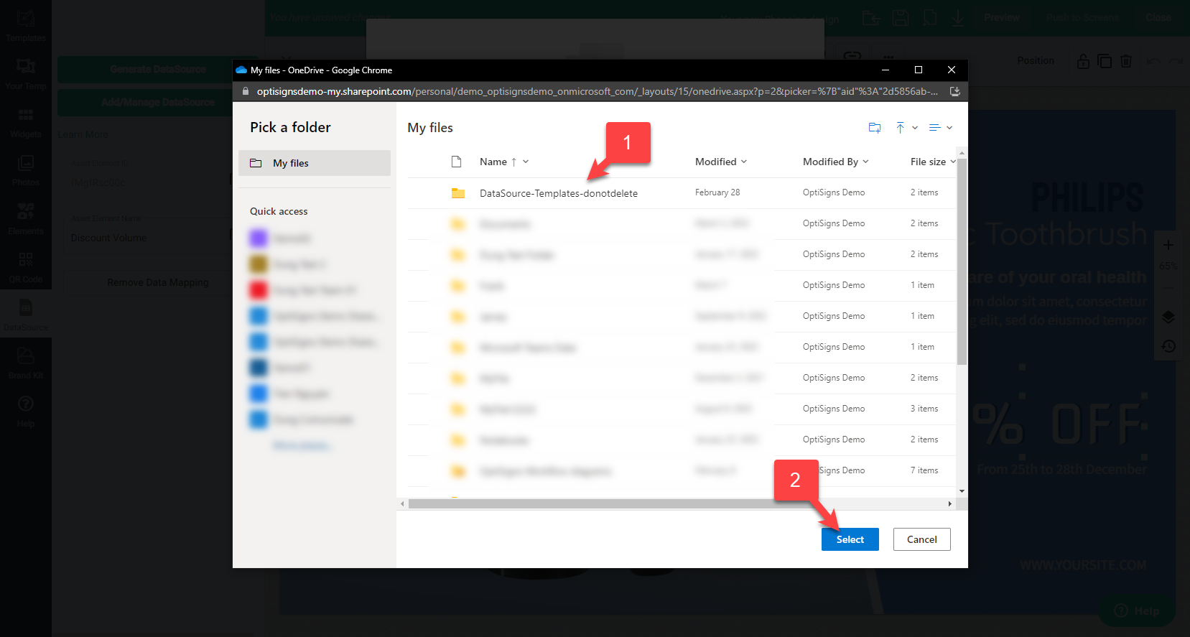Open the Modified By column dropdown
The height and width of the screenshot is (637, 1190).
865,162
